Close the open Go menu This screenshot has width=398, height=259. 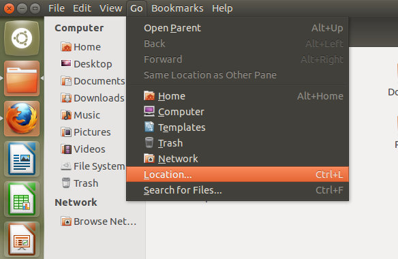click(x=136, y=8)
